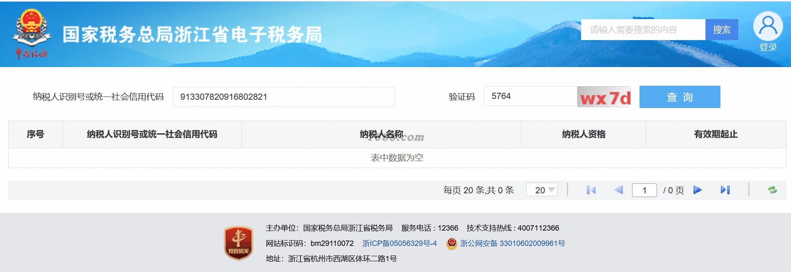Viewport: 791px width, 272px height.
Task: Focus the 验证码 captcha input field
Action: [530, 96]
